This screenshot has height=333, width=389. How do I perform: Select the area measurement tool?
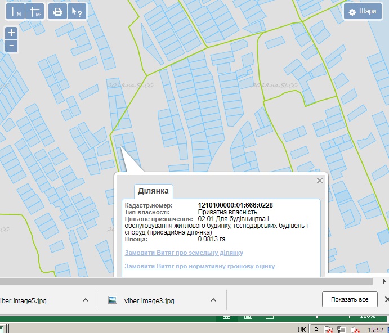[35, 12]
